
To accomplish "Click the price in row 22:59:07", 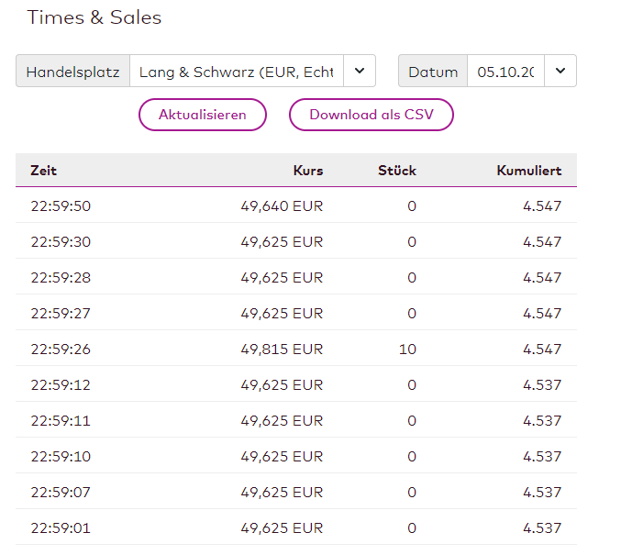I will click(x=282, y=492).
